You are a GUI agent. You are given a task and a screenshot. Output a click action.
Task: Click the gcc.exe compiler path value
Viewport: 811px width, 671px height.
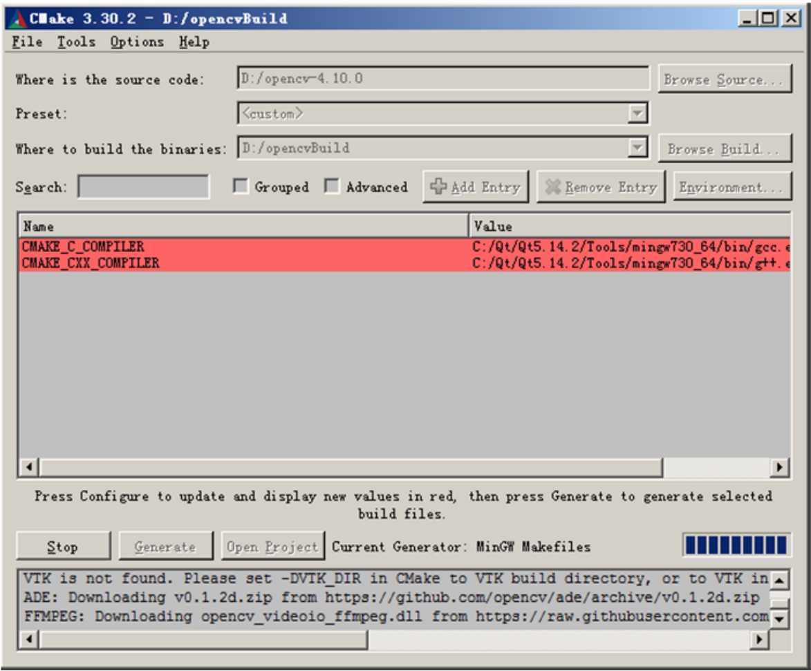pos(631,247)
